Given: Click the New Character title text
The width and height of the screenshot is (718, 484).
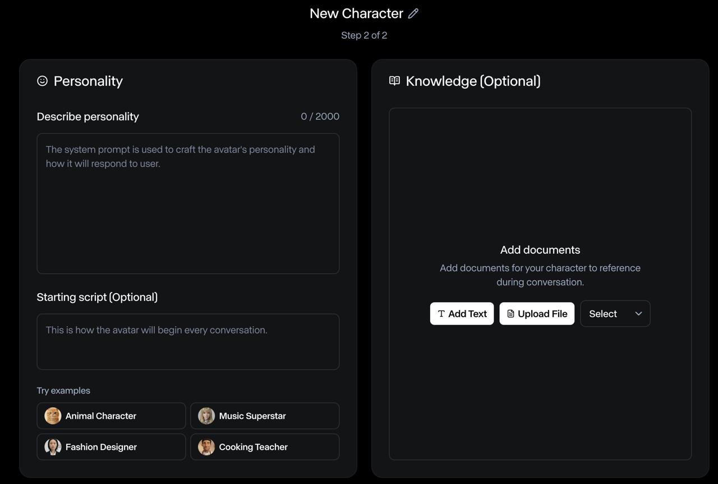Looking at the screenshot, I should pos(356,13).
